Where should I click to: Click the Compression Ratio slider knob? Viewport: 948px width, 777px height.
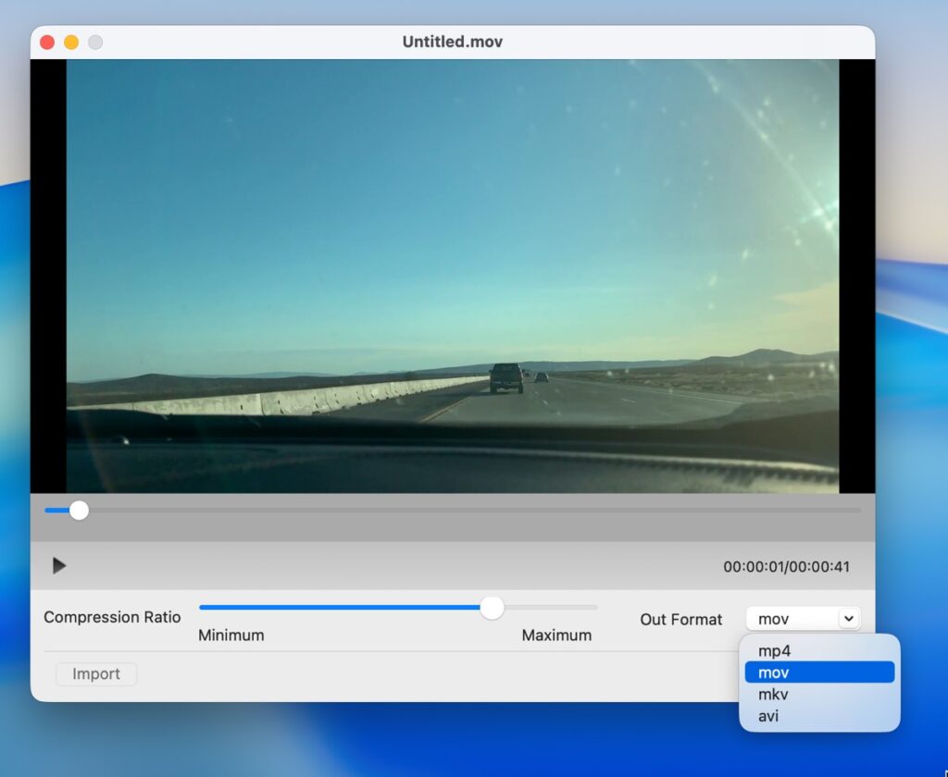click(493, 608)
